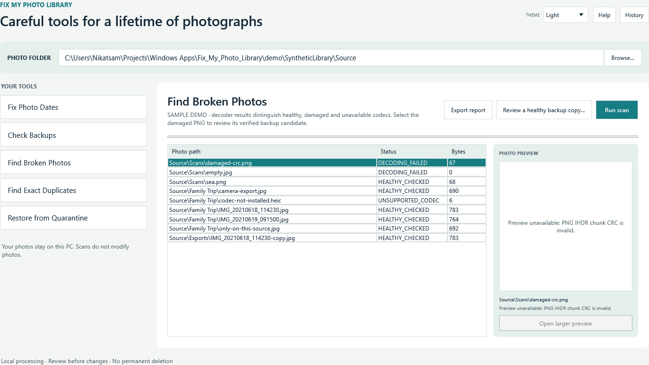Select the IMG_20210619_091500.jpg row
Viewport: 649px width, 365px height.
pyautogui.click(x=327, y=219)
